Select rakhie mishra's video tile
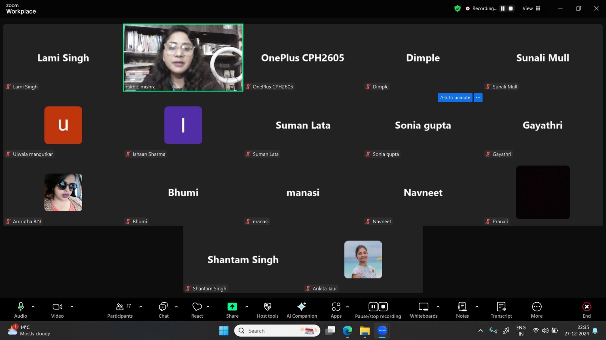This screenshot has height=340, width=606. coord(183,57)
